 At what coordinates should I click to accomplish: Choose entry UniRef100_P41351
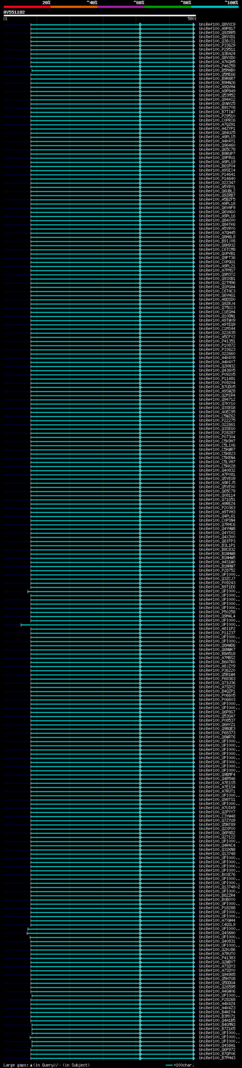coord(217,341)
